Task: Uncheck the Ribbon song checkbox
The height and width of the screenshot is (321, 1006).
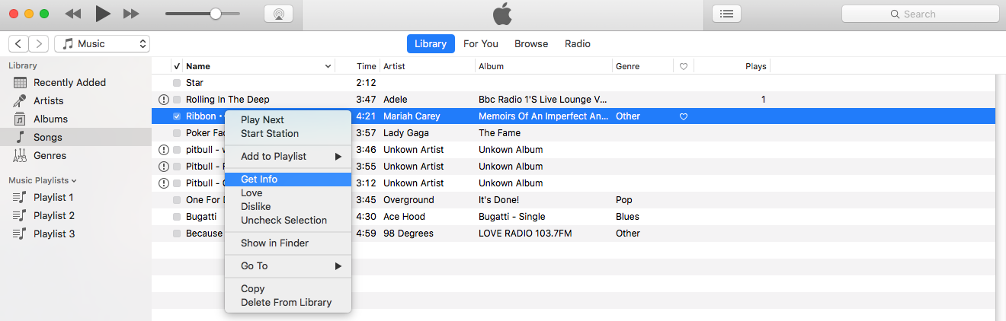Action: click(x=177, y=116)
